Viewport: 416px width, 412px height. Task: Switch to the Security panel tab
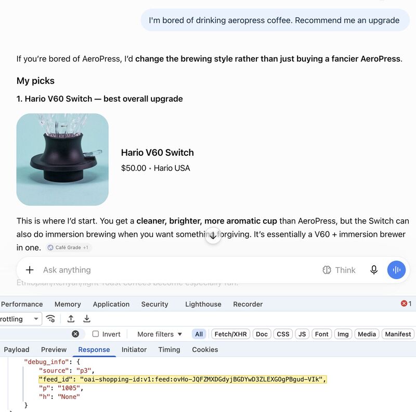(154, 304)
